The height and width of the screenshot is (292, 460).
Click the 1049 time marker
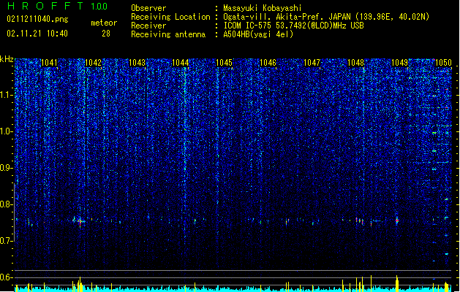(x=400, y=63)
